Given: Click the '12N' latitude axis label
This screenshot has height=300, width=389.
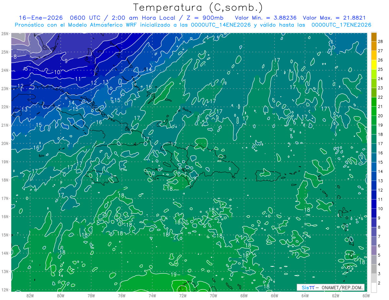Looking at the screenshot, I should point(5,290).
